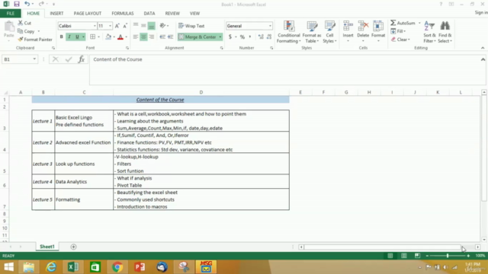This screenshot has width=488, height=274.
Task: Open the font size 11 dropdown
Action: pyautogui.click(x=110, y=26)
